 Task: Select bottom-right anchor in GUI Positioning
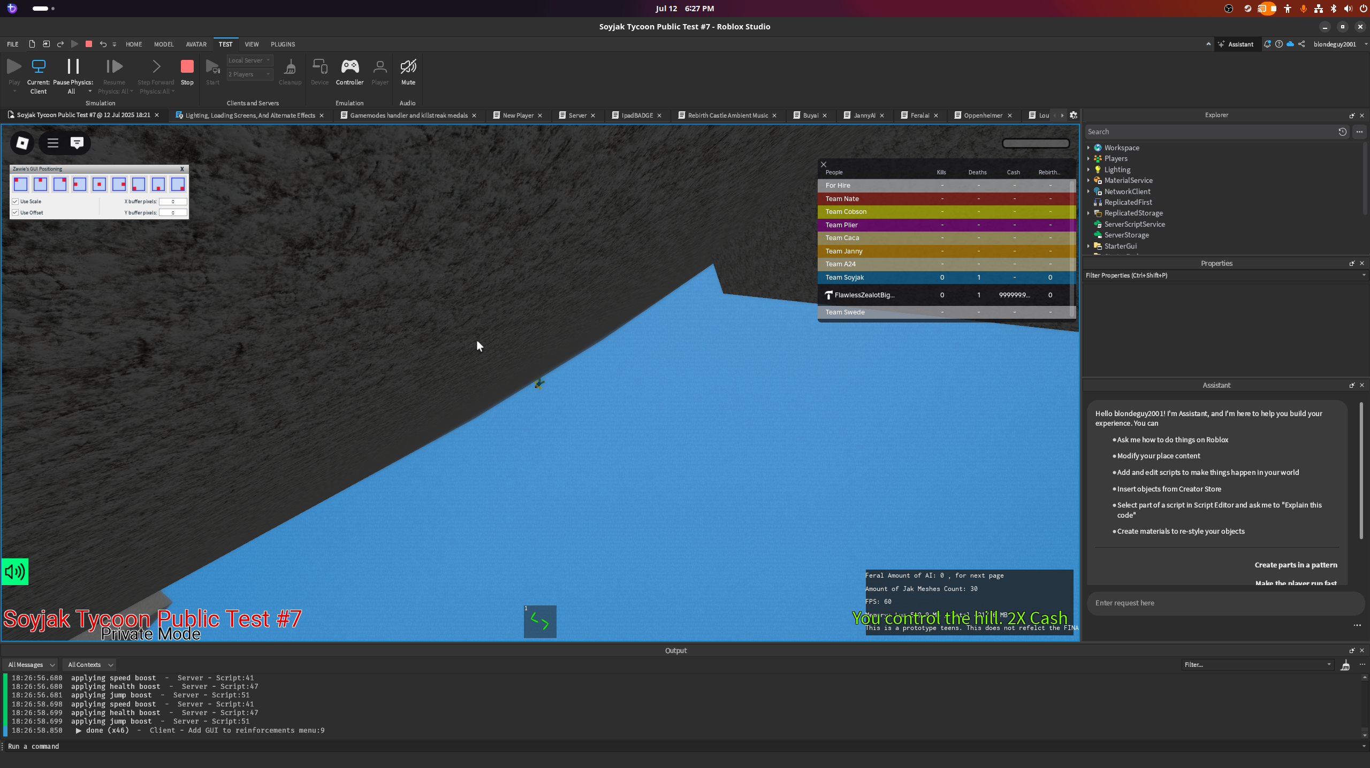[178, 184]
